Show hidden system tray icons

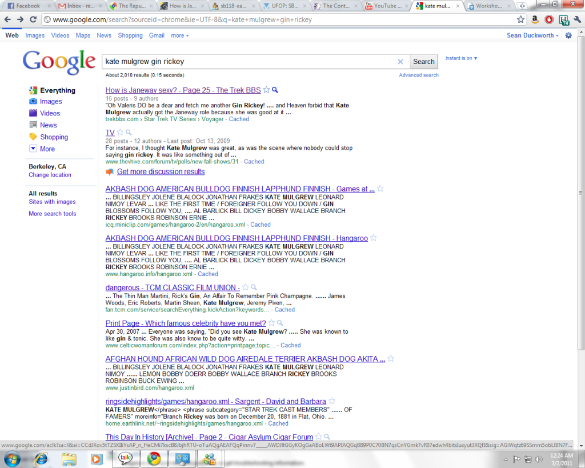506,459
